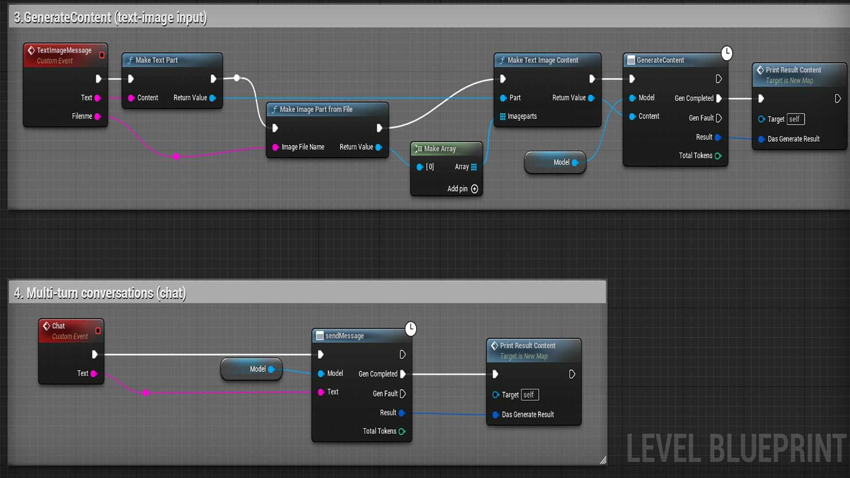Click the clock icon on the GenerateContent node
The width and height of the screenshot is (850, 478).
click(726, 53)
